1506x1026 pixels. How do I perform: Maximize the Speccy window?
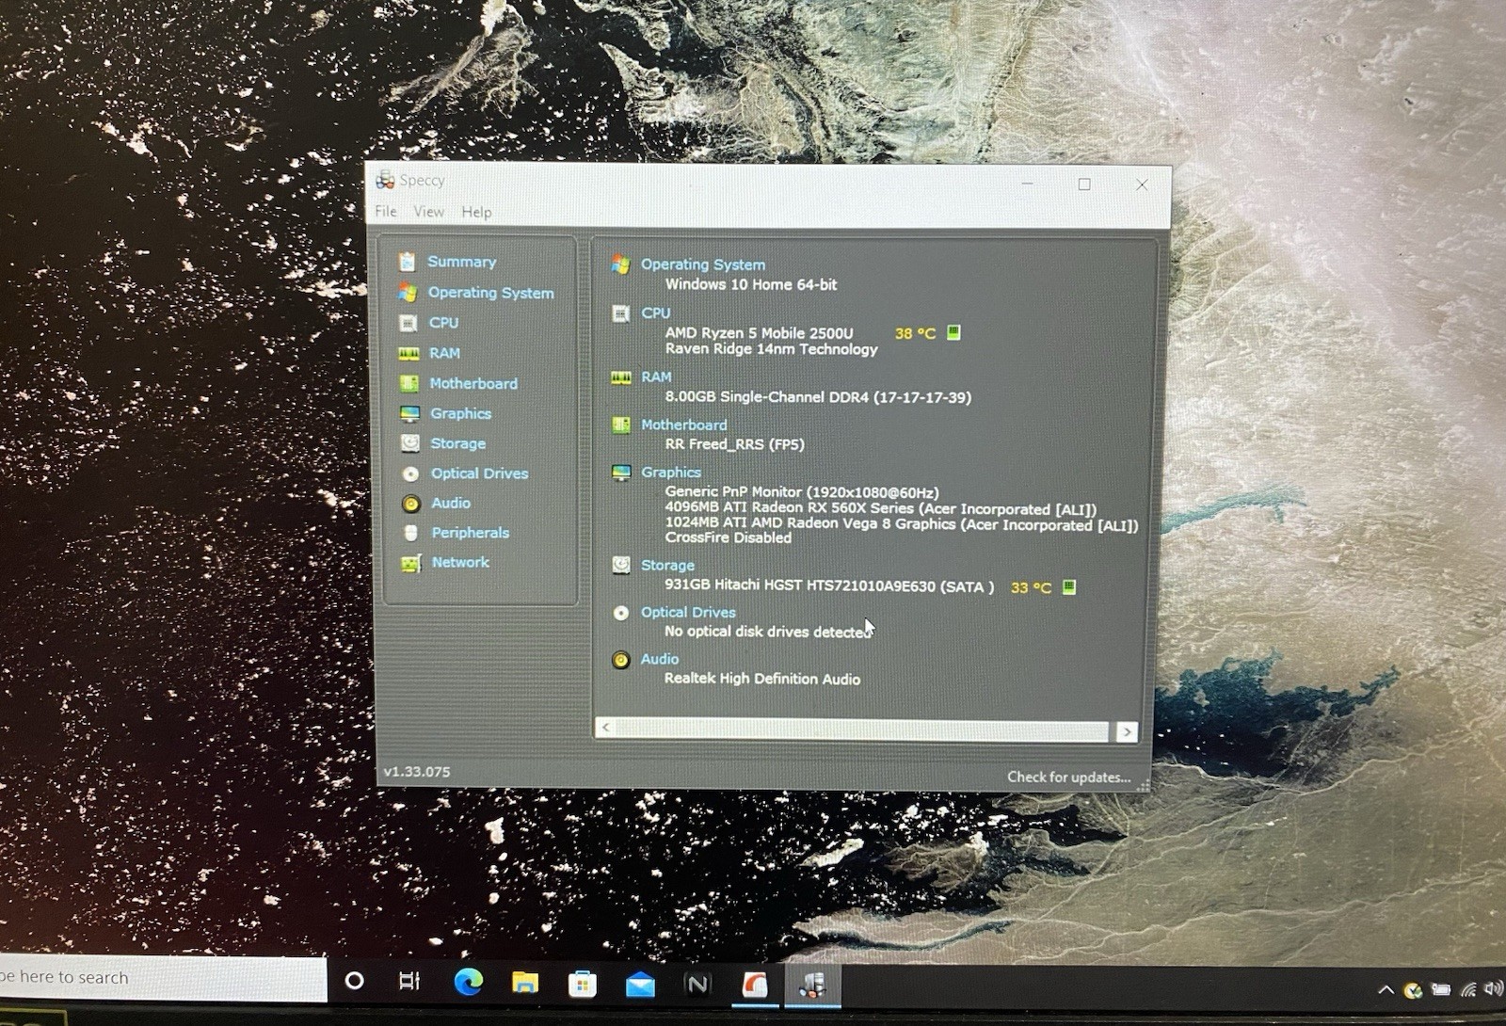click(1084, 184)
